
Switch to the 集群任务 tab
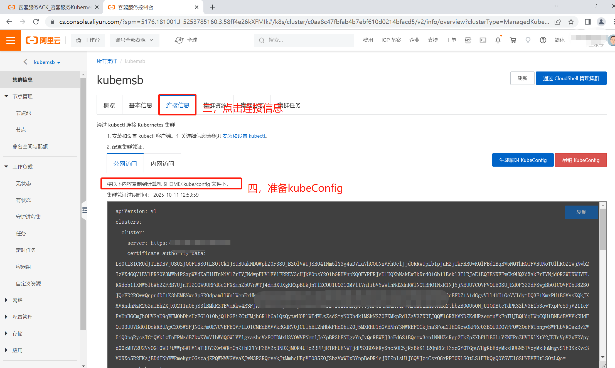(289, 105)
